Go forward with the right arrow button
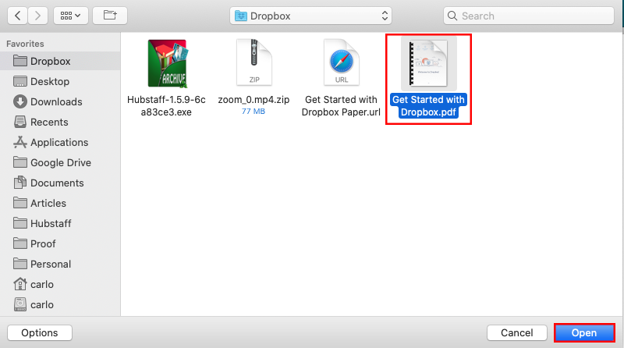Screen dimensions: 624x348 point(37,16)
